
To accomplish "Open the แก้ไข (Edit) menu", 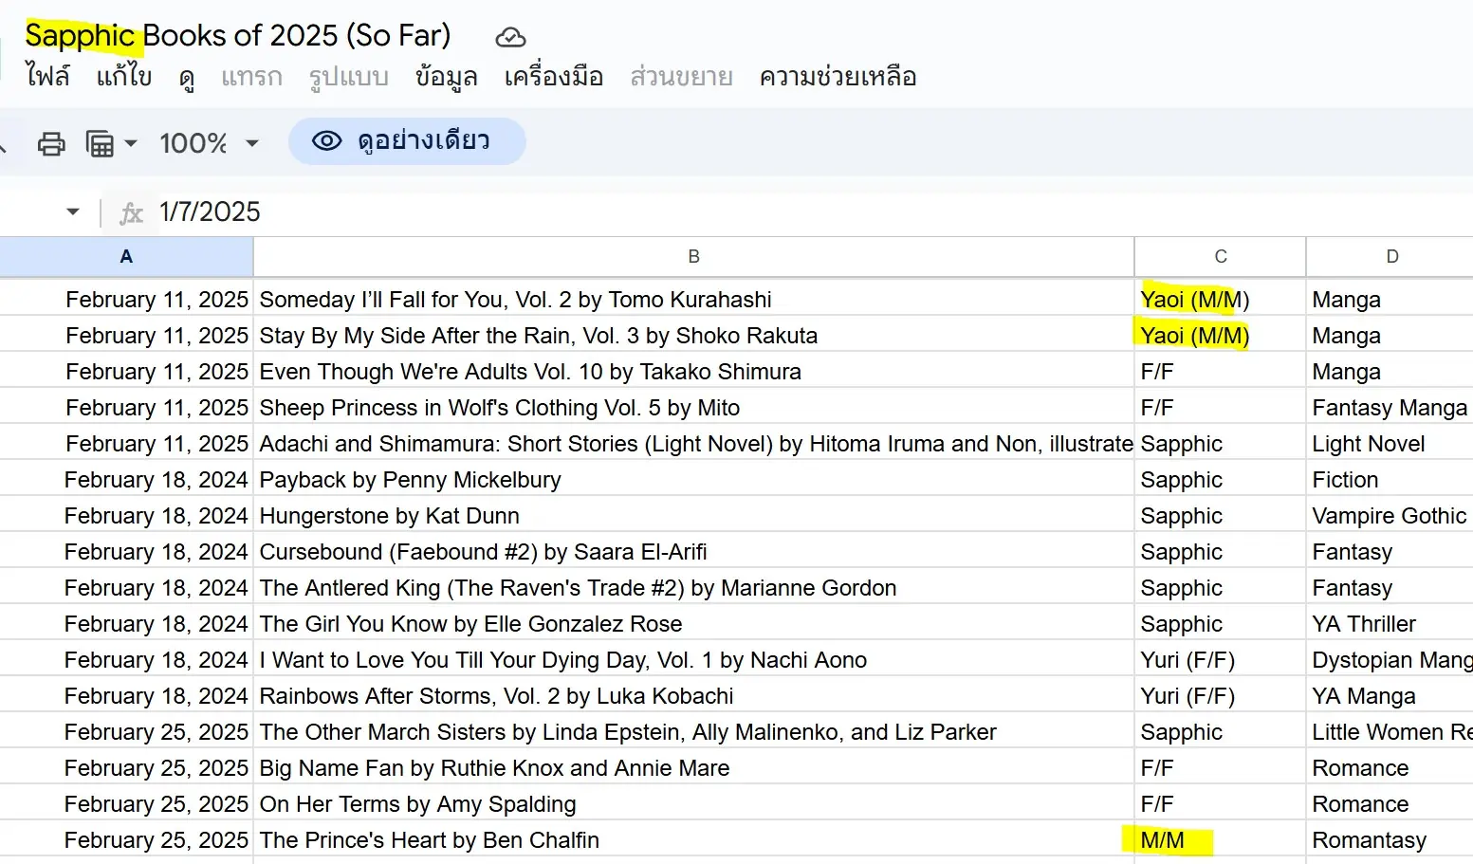I will (123, 77).
